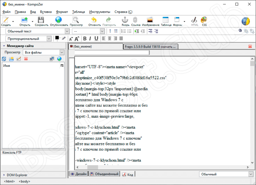This screenshot has height=185, width=256.
Task: Toggle underline formatting
Action: point(96,39)
